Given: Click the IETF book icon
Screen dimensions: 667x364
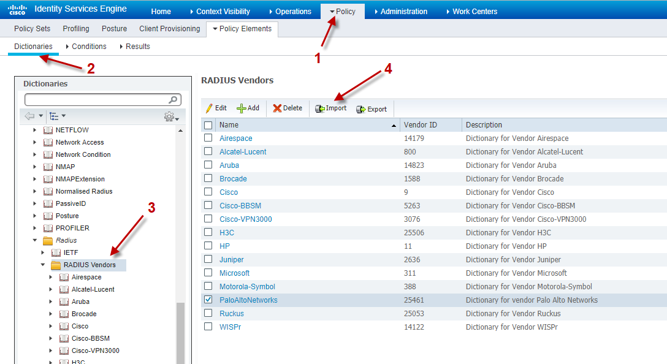Looking at the screenshot, I should (56, 253).
